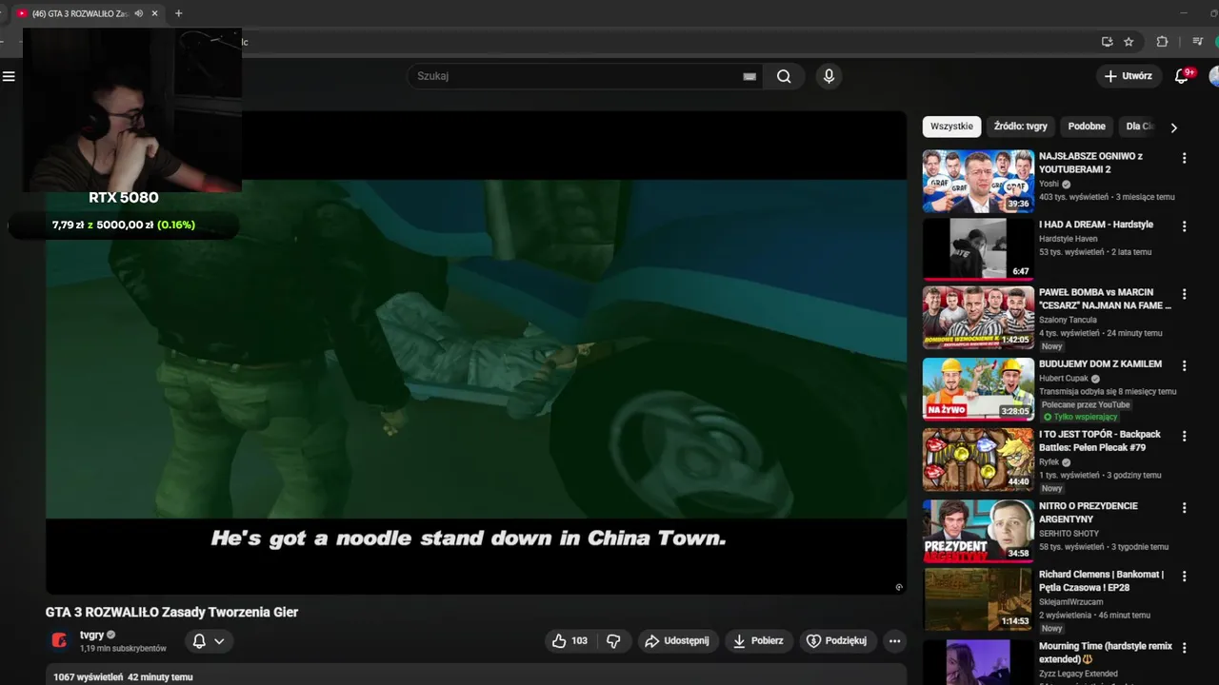Open the media control icon in toolbar
Viewport: 1219px width, 685px height.
(x=1198, y=42)
